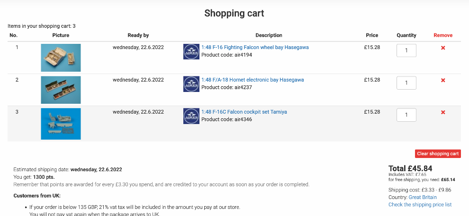Viewport: 469px width, 216px height.
Task: Open the 1:48 F-16C Falcon cockpit set link
Action: coord(244,112)
